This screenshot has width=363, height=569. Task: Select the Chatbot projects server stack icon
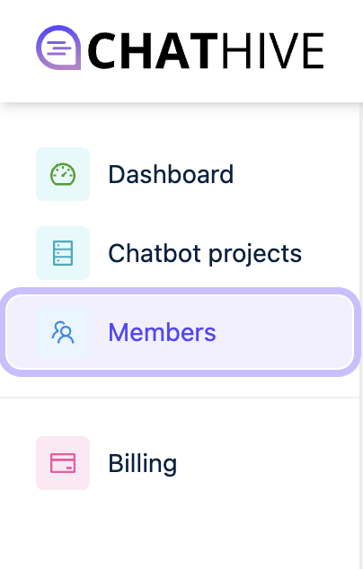point(63,253)
